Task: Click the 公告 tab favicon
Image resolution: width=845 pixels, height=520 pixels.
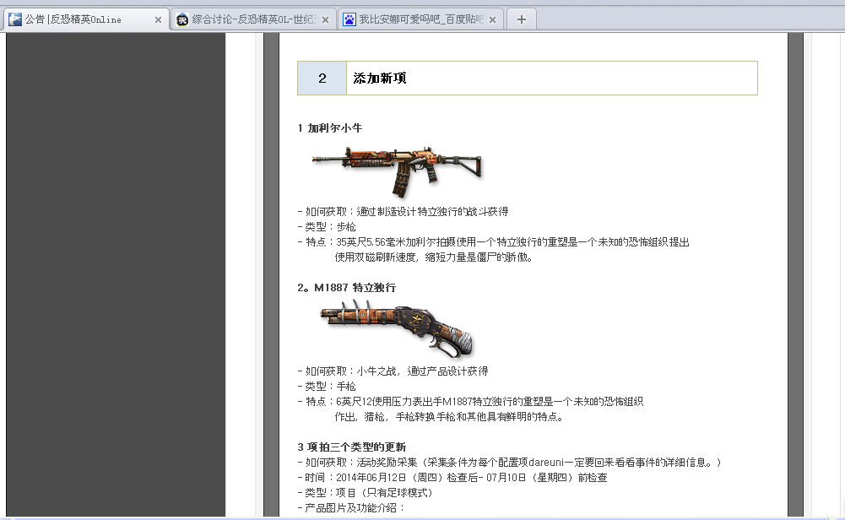Action: click(x=15, y=19)
